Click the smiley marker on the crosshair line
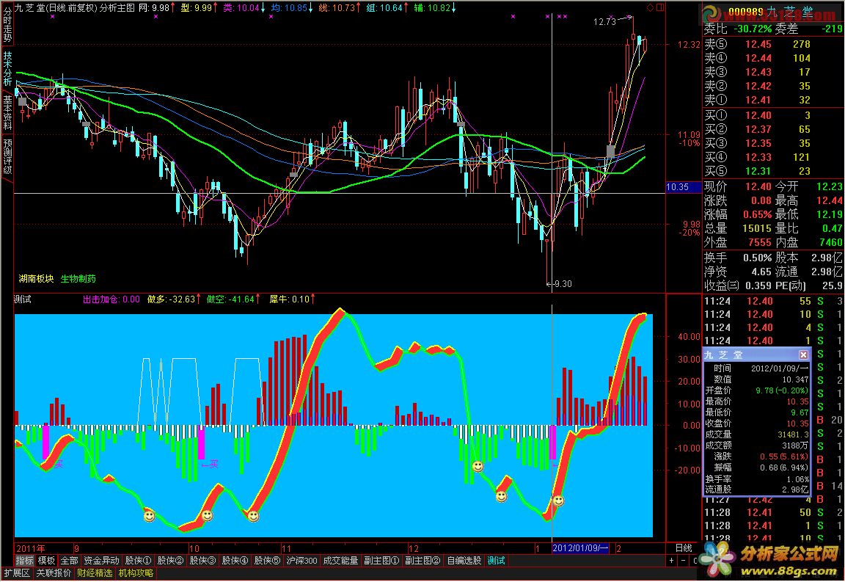 [x=558, y=501]
